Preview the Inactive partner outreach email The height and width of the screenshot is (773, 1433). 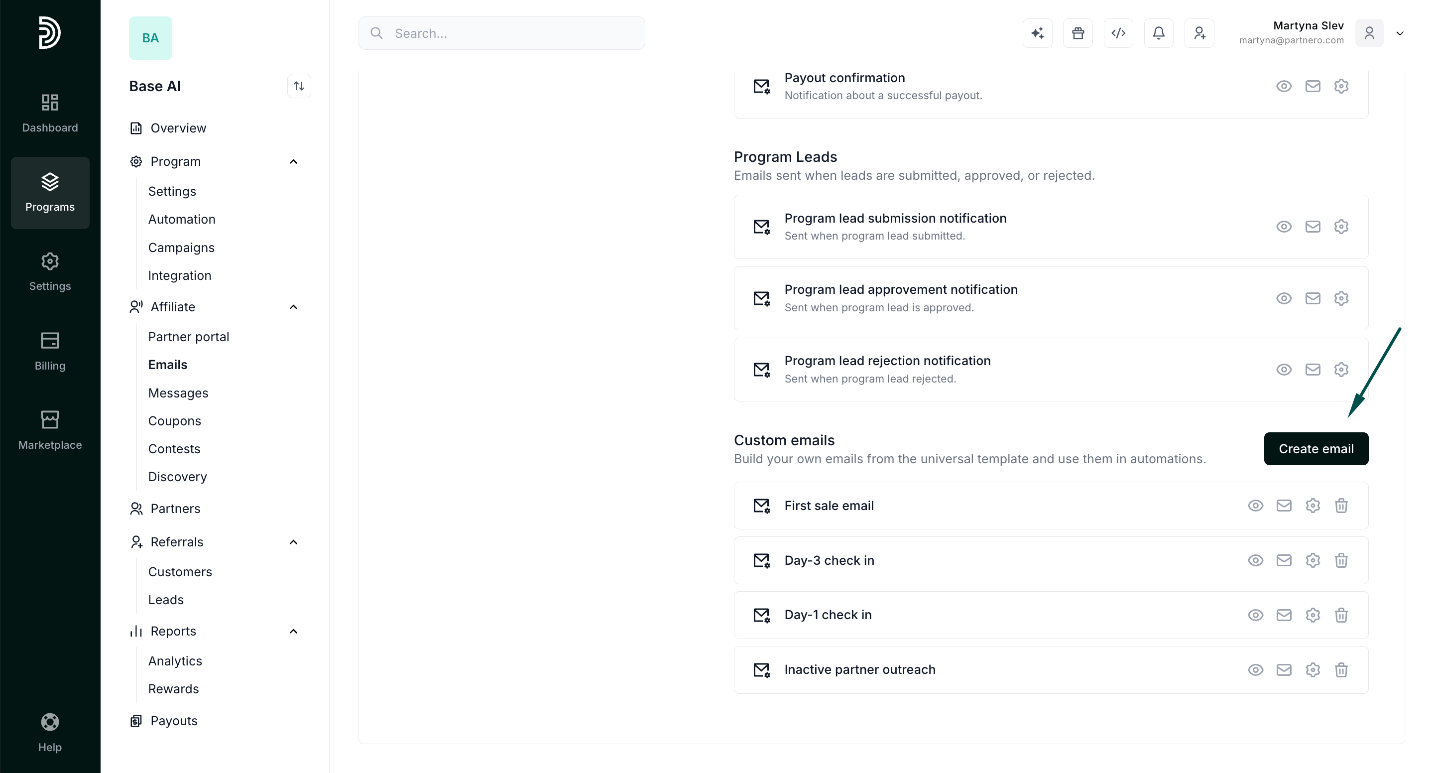1256,669
